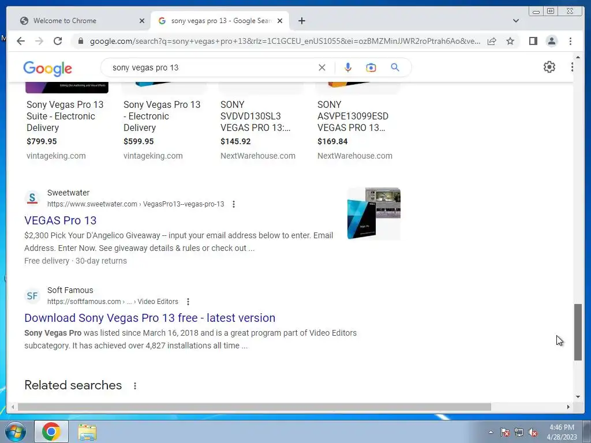The width and height of the screenshot is (591, 443).
Task: Open Chrome's three-dot menu
Action: coord(571,41)
